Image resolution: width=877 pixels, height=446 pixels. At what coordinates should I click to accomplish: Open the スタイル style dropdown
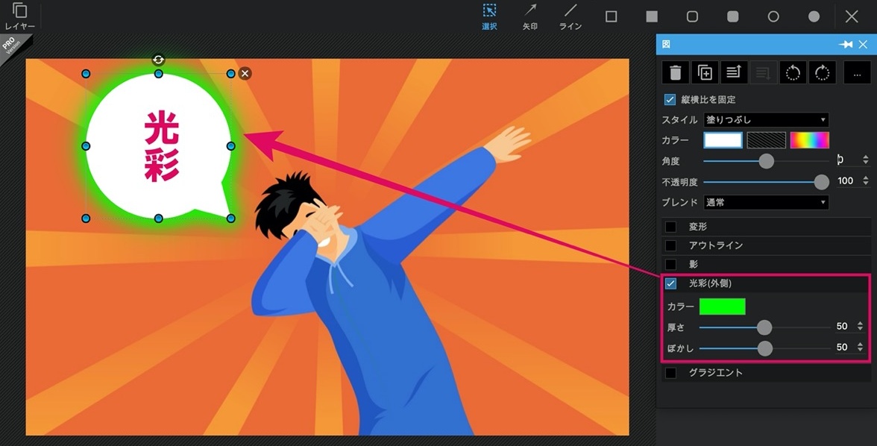766,120
